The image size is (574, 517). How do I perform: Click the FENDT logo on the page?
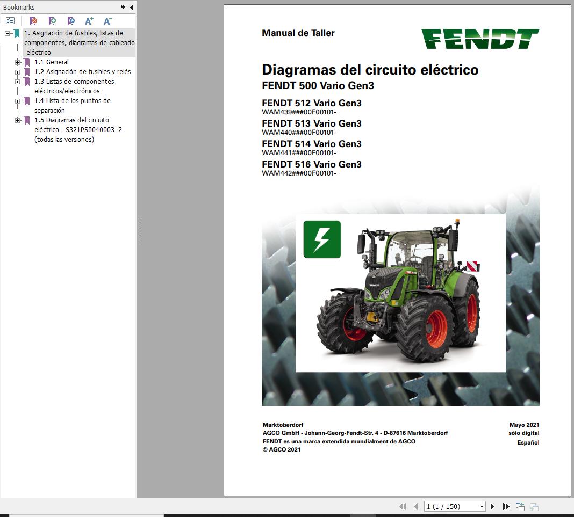[x=480, y=39]
